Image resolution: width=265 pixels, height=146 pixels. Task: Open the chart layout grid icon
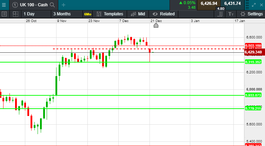click(x=15, y=14)
